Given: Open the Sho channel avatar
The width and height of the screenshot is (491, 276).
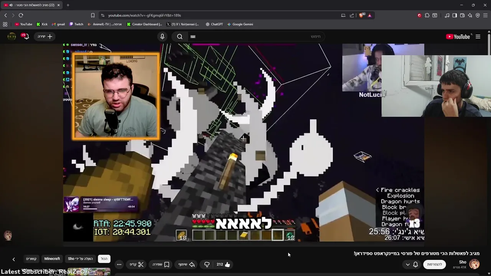Looking at the screenshot, I should click(x=475, y=264).
